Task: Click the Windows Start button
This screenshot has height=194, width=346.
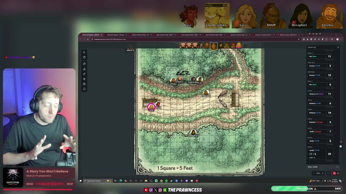Action: click(x=80, y=181)
